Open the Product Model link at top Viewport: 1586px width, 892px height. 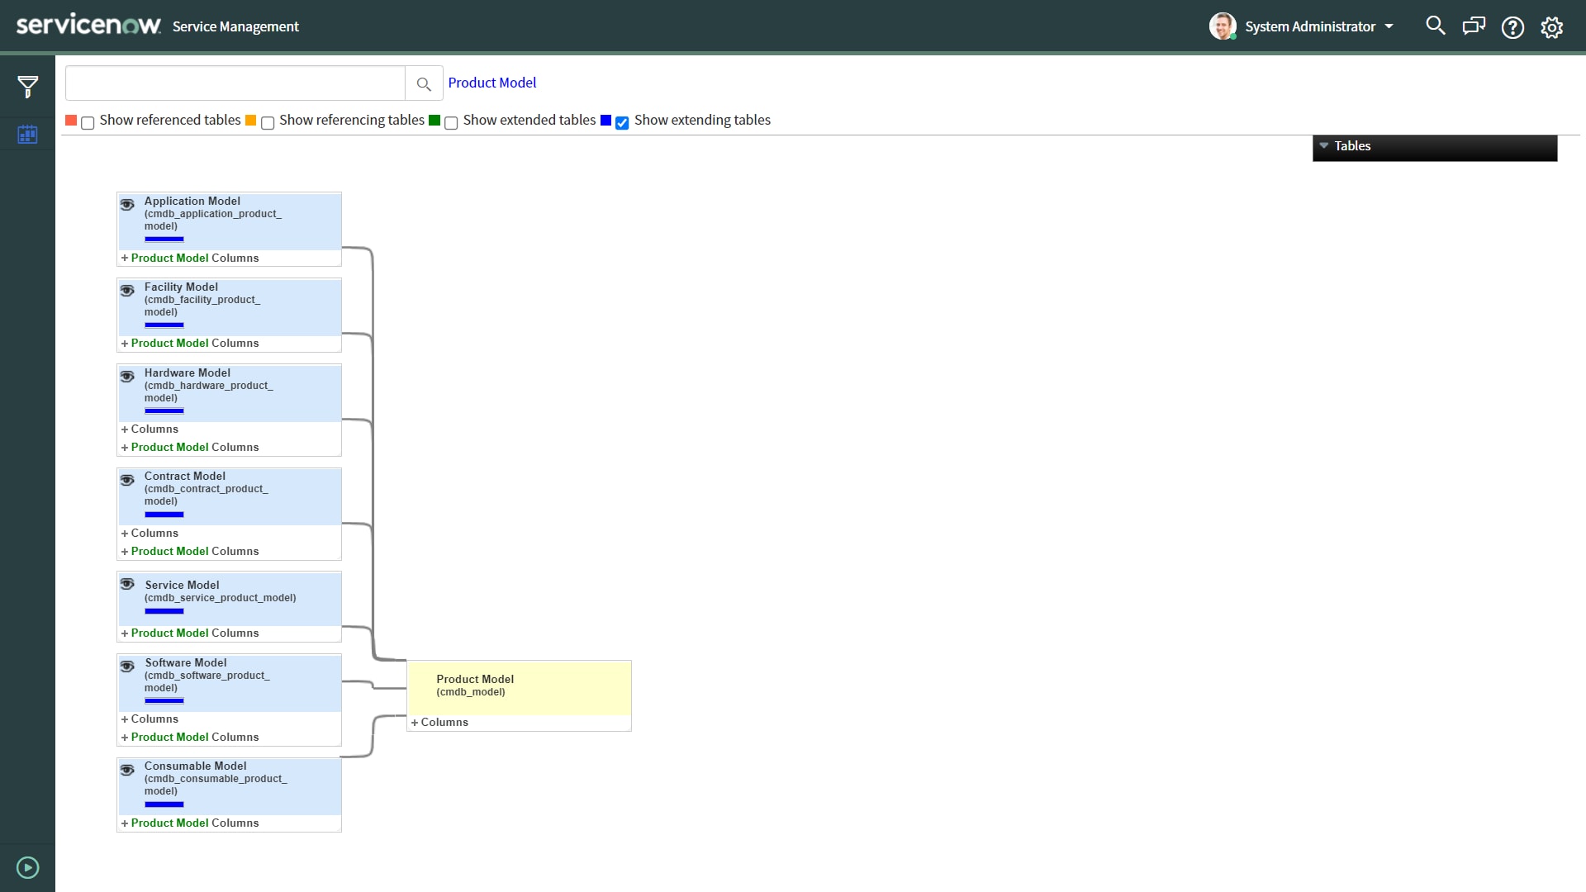pyautogui.click(x=491, y=83)
